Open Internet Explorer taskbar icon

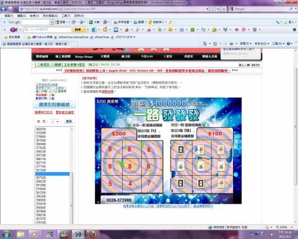77,234
